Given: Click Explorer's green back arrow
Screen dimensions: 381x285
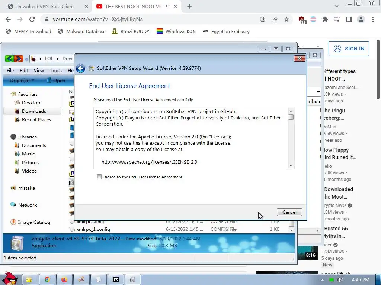Looking at the screenshot, I should point(9,58).
